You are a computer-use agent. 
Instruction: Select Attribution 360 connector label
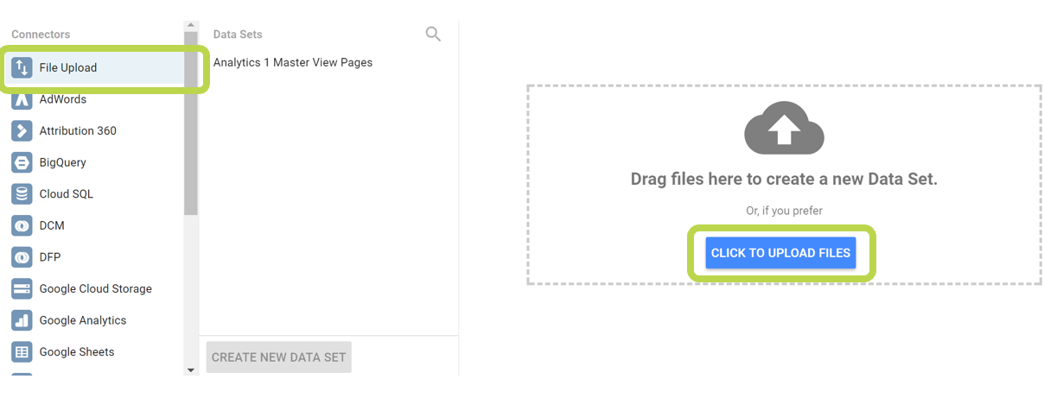click(78, 131)
